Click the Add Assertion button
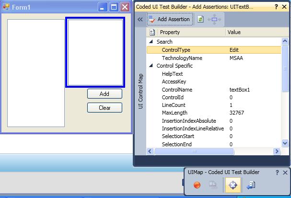The image size is (291, 198). pyautogui.click(x=170, y=19)
